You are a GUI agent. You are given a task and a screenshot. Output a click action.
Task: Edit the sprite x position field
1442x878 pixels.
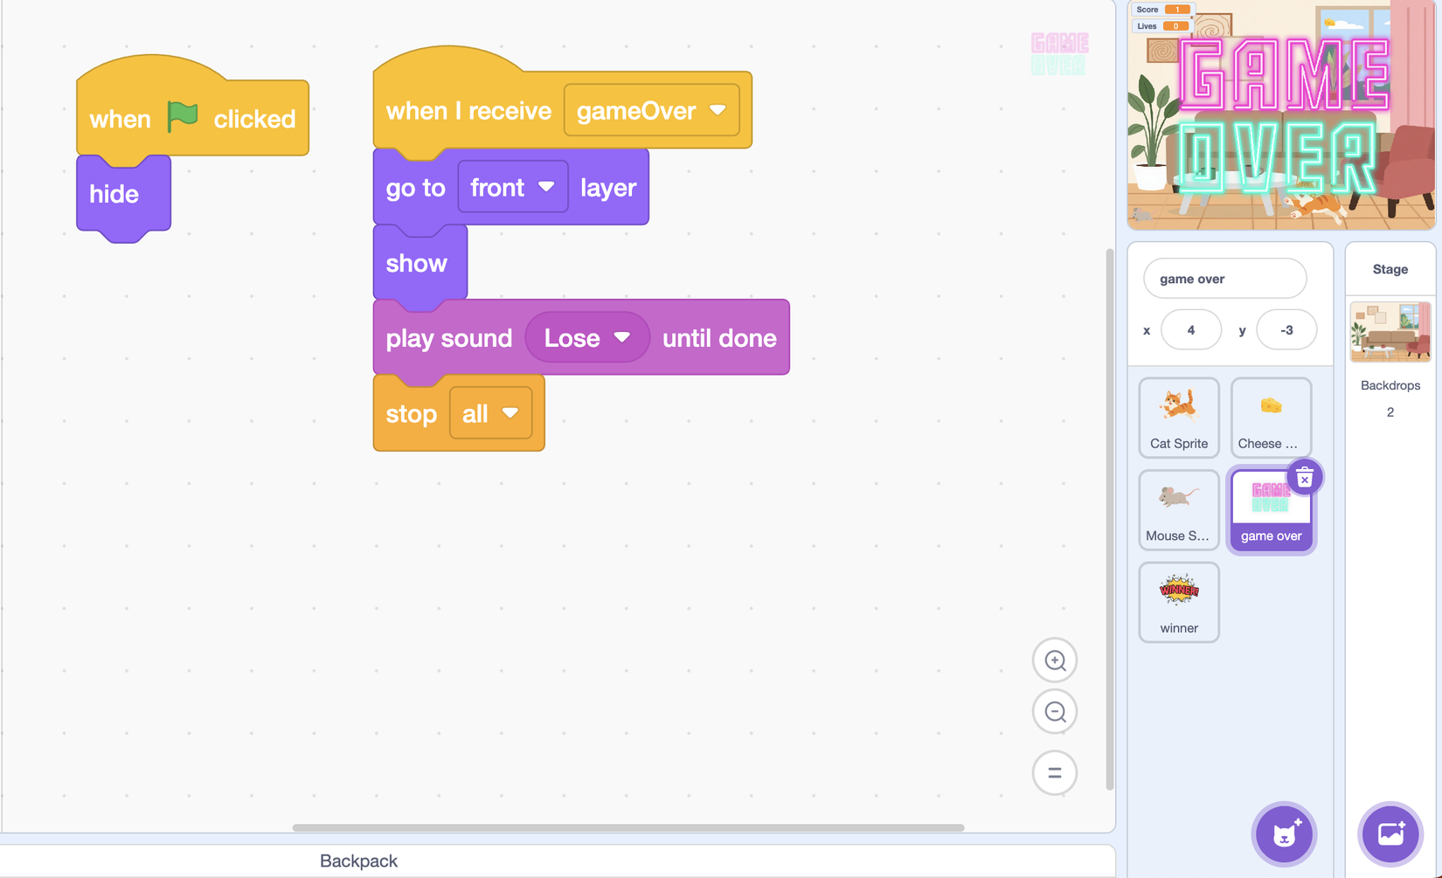[1190, 330]
